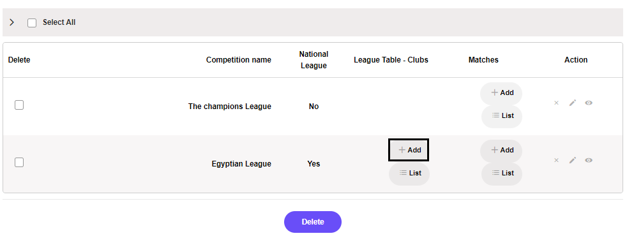Add a match to the Egyptian League

501,151
